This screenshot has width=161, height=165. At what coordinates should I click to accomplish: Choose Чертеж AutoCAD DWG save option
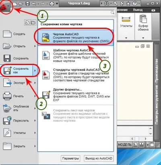tap(76, 38)
